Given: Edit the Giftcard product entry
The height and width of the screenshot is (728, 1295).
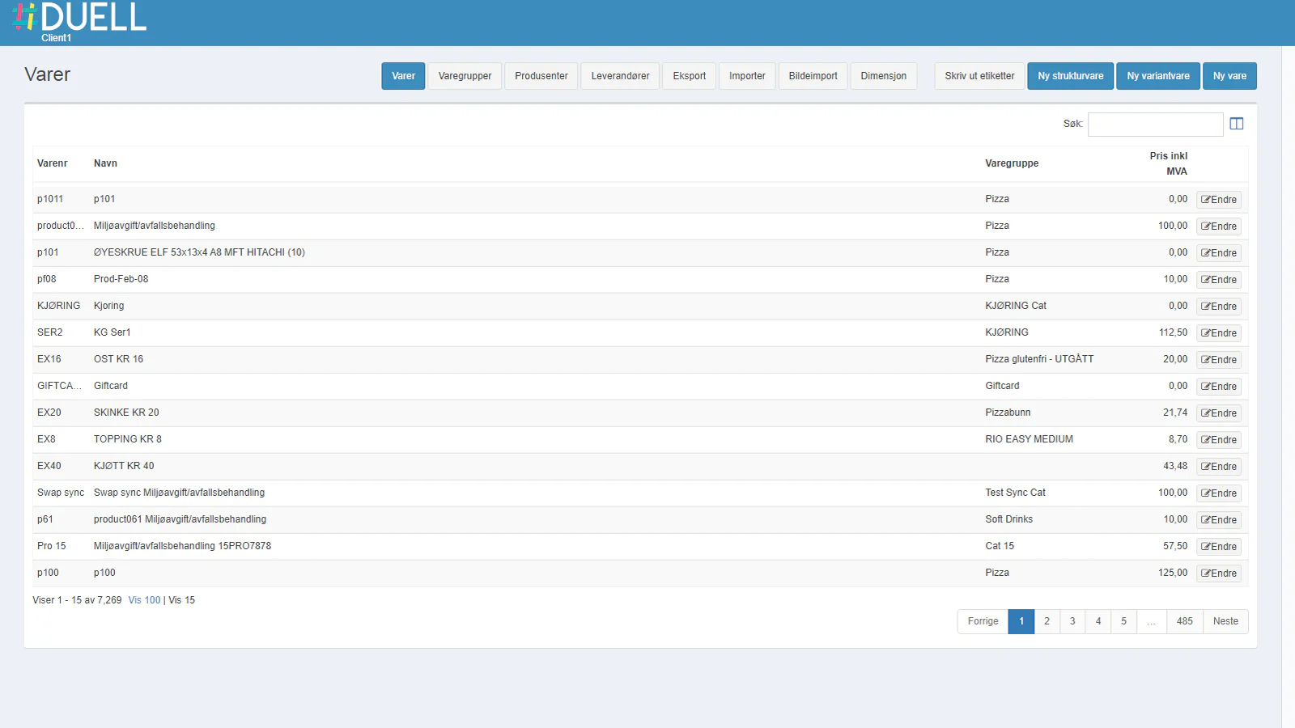Looking at the screenshot, I should pyautogui.click(x=1218, y=387).
